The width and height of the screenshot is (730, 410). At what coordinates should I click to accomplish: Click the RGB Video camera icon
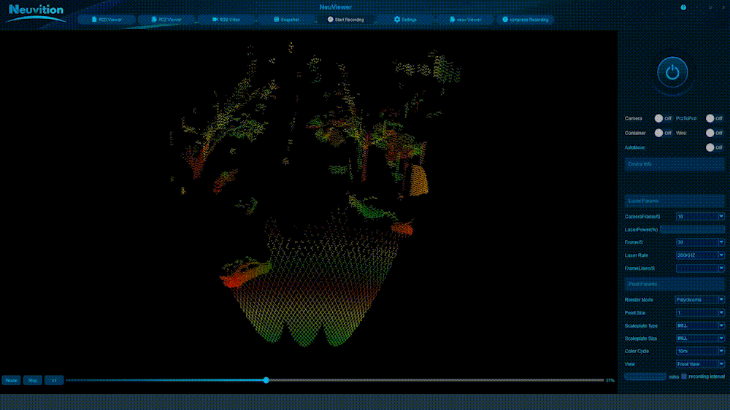coord(215,20)
